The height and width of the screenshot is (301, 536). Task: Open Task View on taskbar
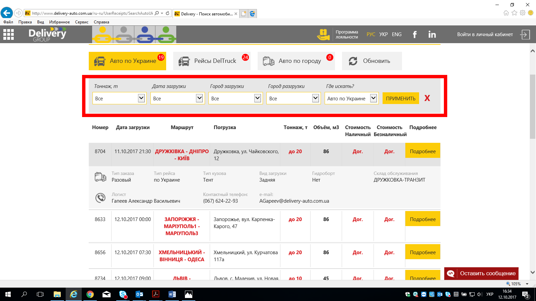[x=40, y=294]
